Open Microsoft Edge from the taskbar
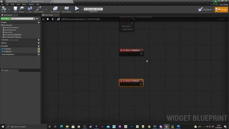Image resolution: width=229 pixels, height=129 pixels. 61,126
